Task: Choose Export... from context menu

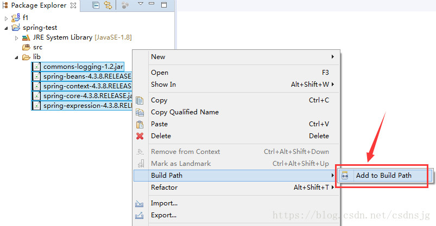Action: tap(236, 215)
